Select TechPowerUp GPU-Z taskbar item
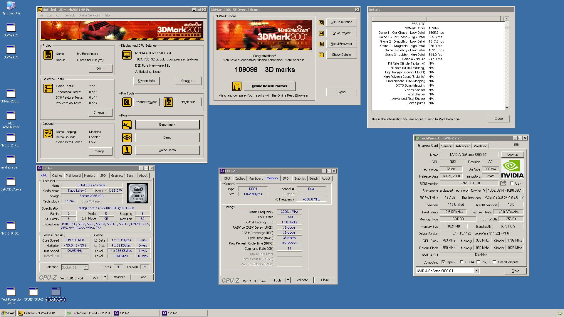564x317 pixels. [89, 313]
